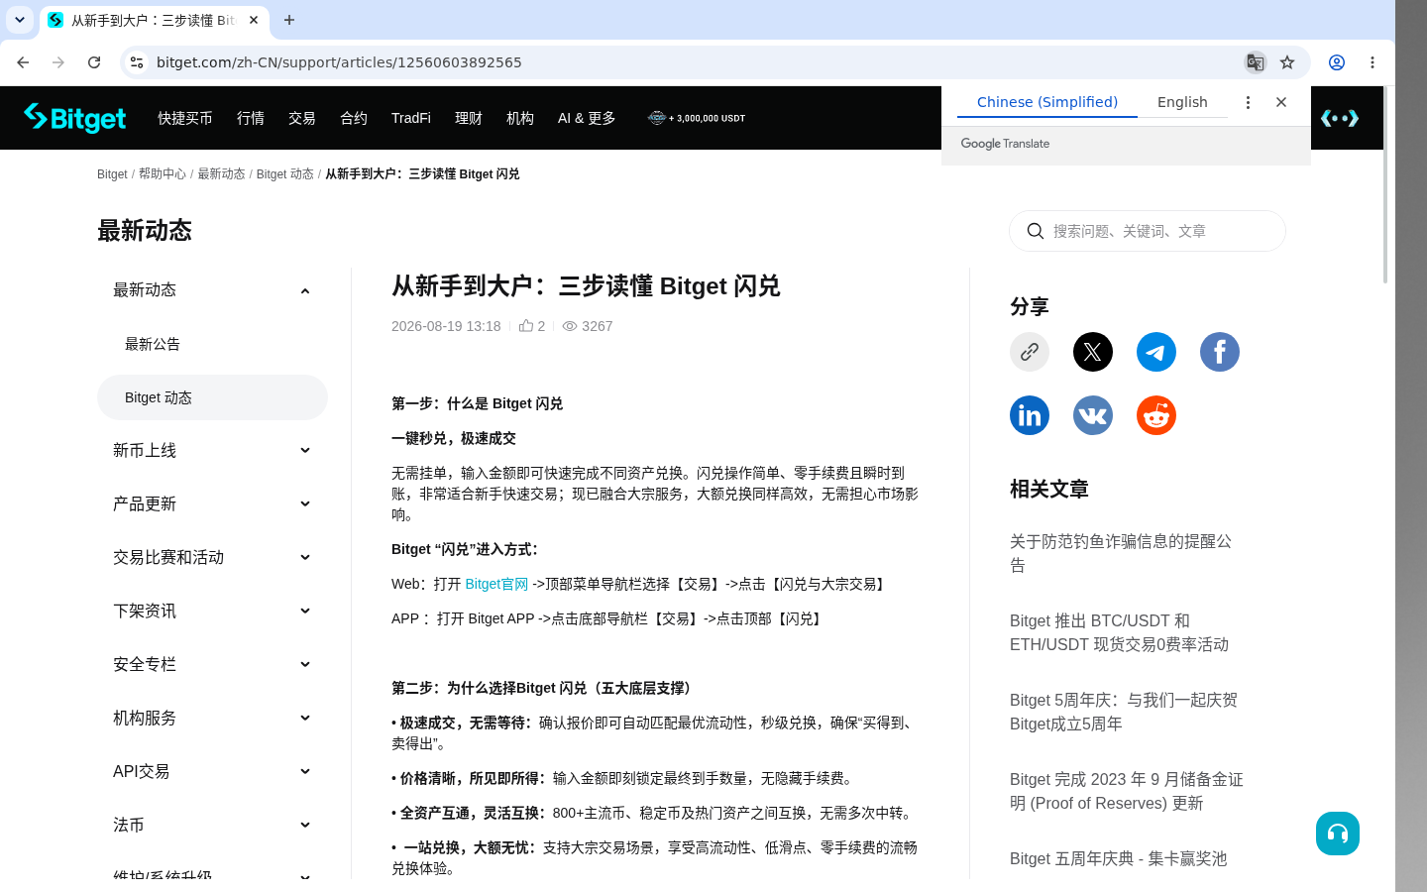Open the customer support headset chat button
This screenshot has height=892, width=1427.
(1338, 834)
